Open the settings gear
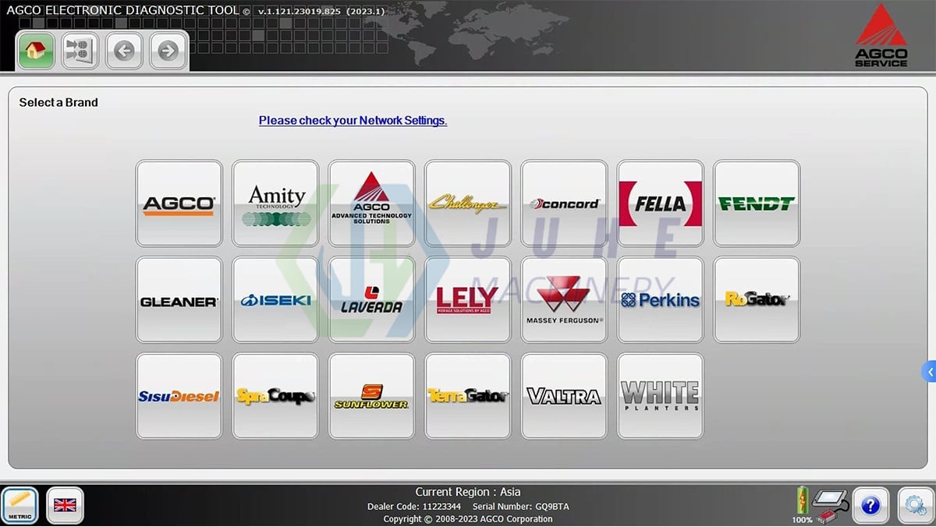Image resolution: width=936 pixels, height=527 pixels. (913, 505)
